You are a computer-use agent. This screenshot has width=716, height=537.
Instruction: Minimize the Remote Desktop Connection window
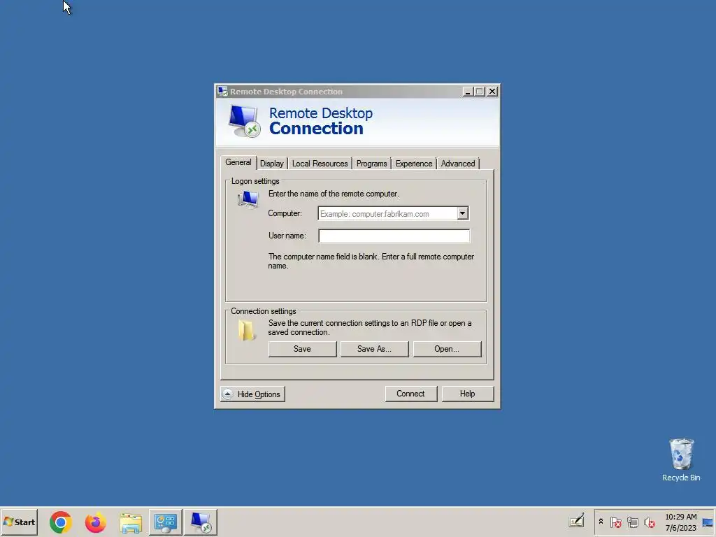click(x=468, y=92)
